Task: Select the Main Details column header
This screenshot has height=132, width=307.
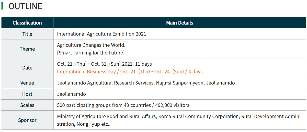Action: click(x=179, y=23)
